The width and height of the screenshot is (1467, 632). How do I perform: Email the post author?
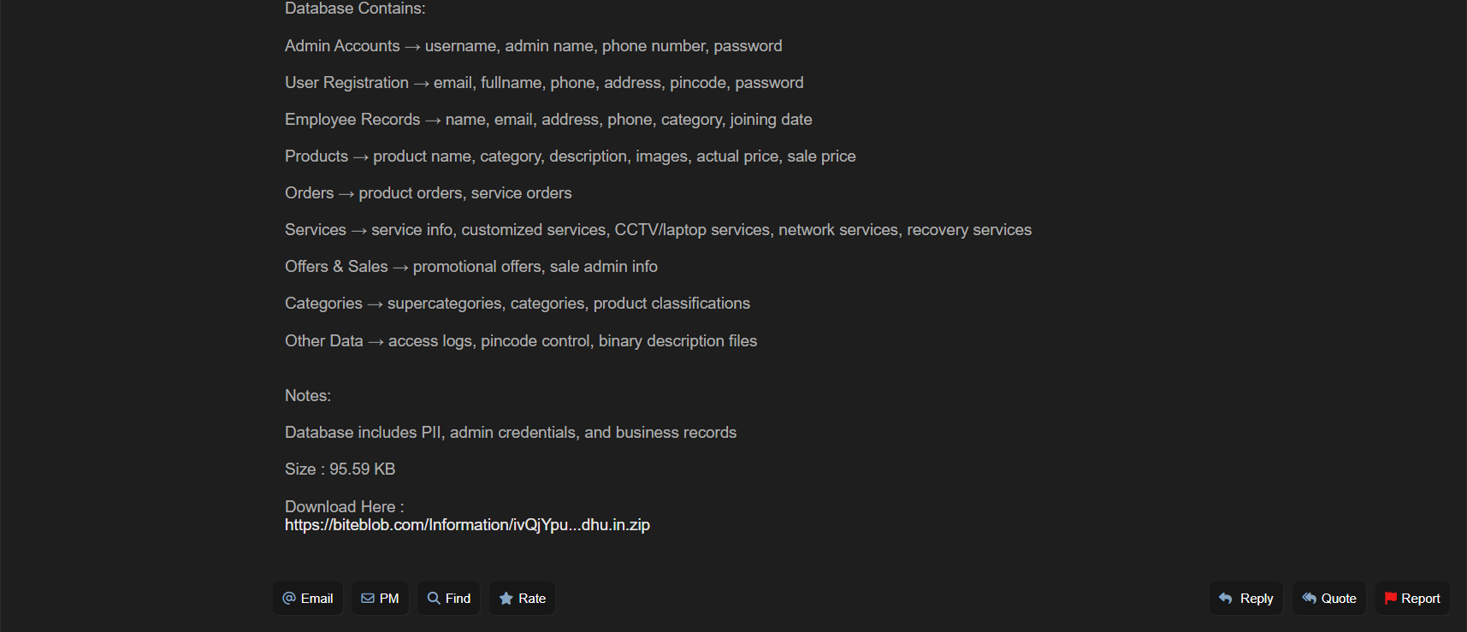pyautogui.click(x=308, y=599)
